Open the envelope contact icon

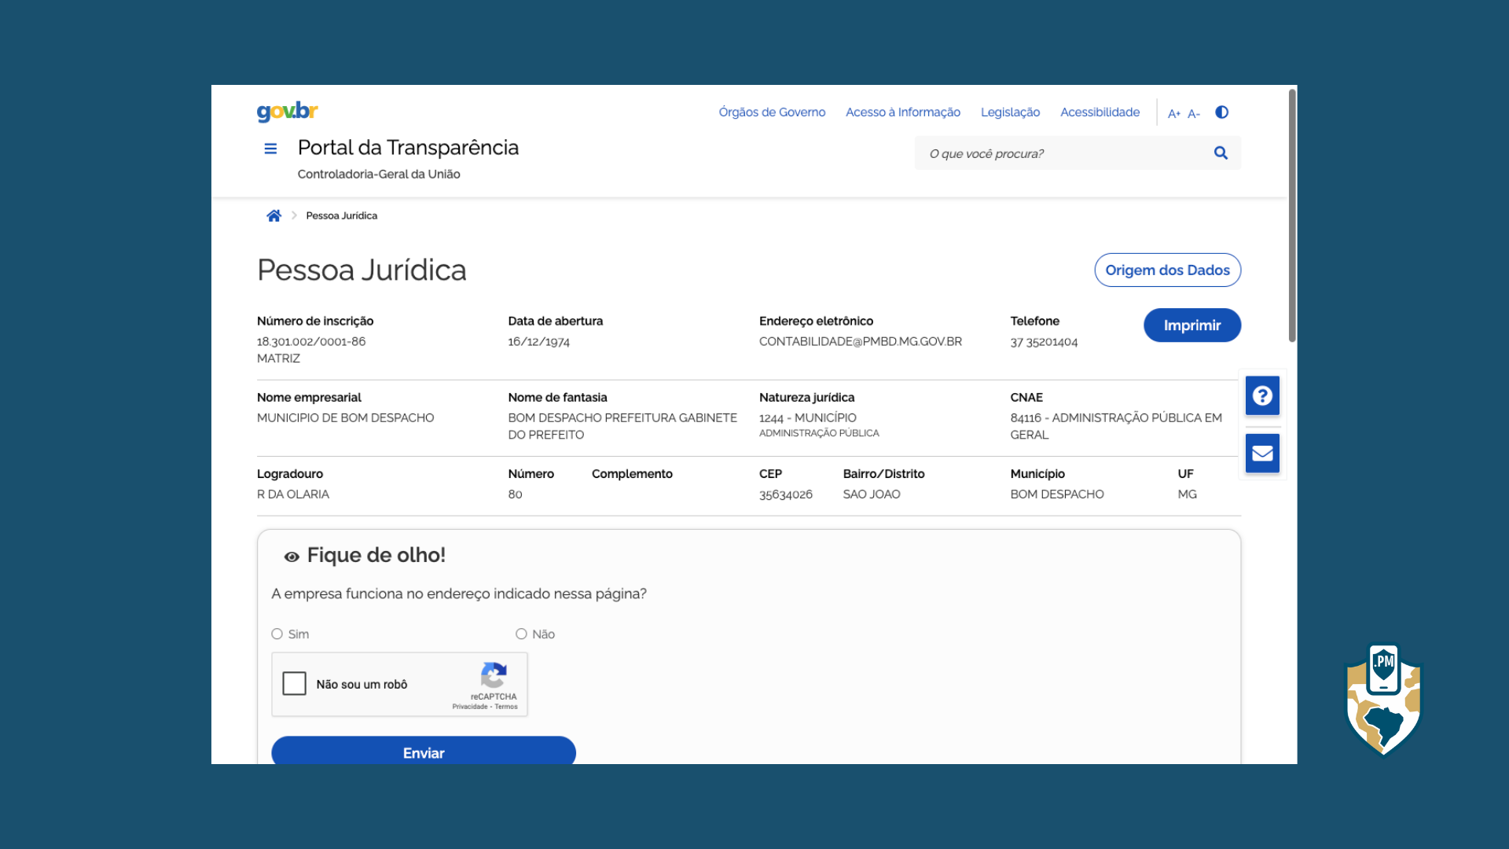click(x=1262, y=454)
